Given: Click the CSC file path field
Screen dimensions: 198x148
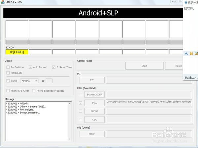Looking at the screenshot, I should (x=149, y=120).
